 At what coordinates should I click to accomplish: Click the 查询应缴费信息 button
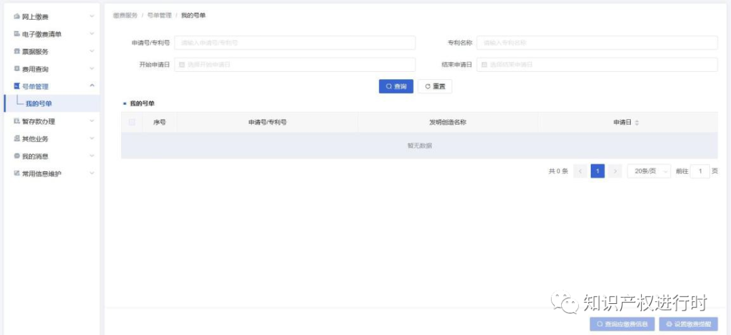click(x=622, y=324)
